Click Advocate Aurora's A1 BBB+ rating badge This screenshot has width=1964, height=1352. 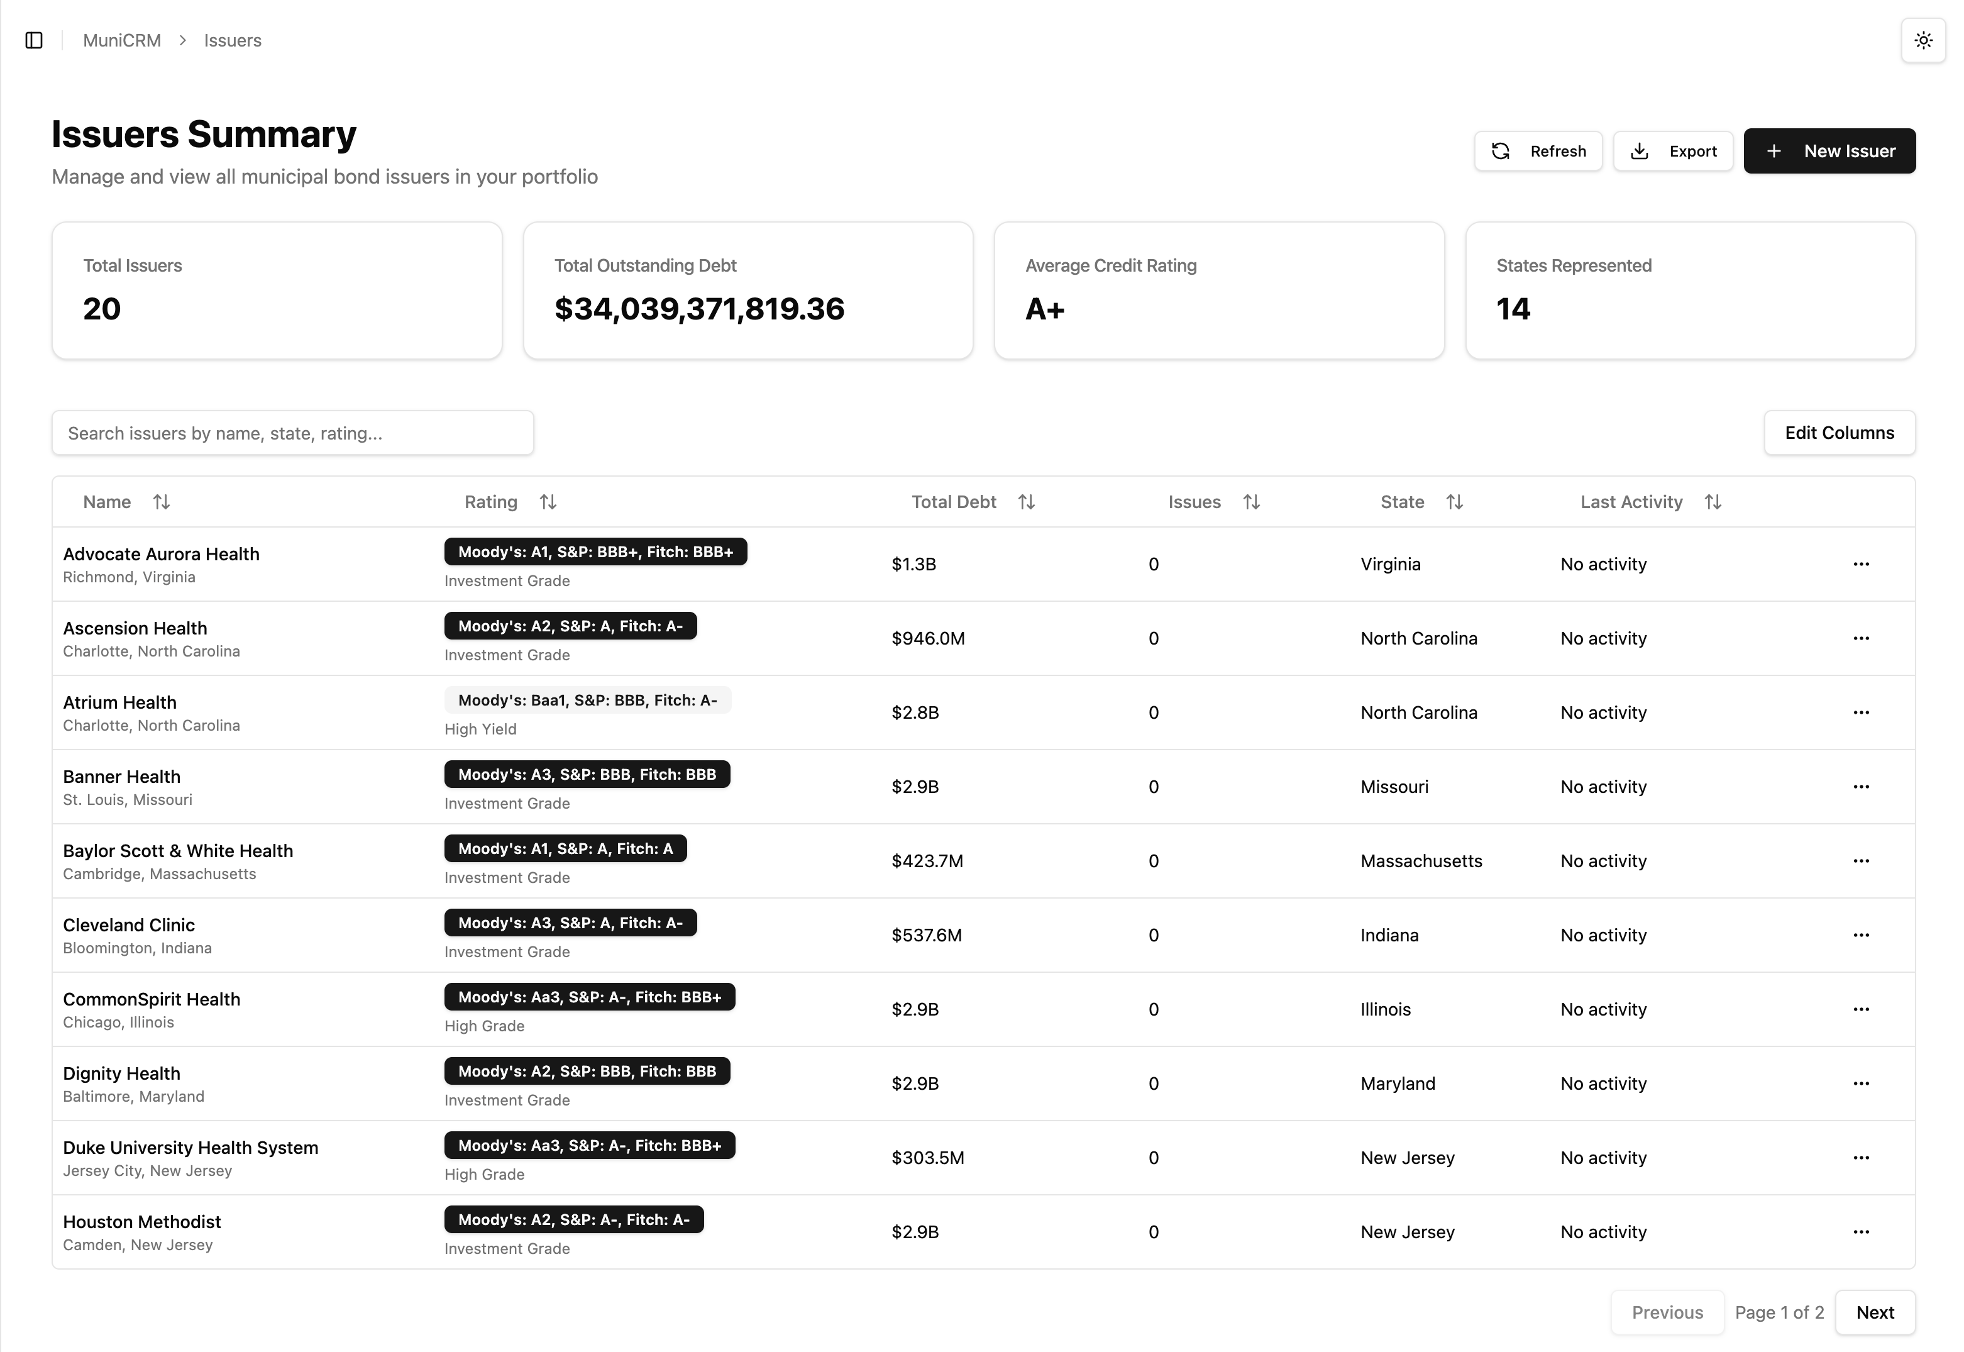point(595,551)
